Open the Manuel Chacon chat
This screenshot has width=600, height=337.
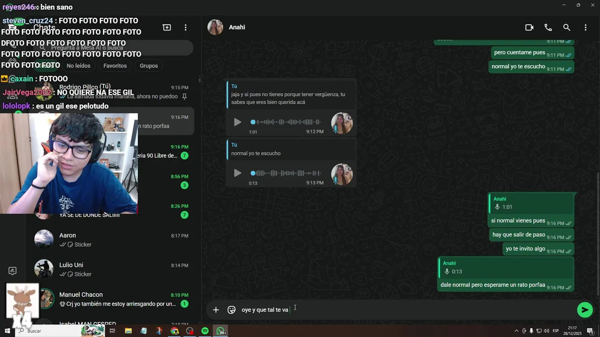(112, 299)
